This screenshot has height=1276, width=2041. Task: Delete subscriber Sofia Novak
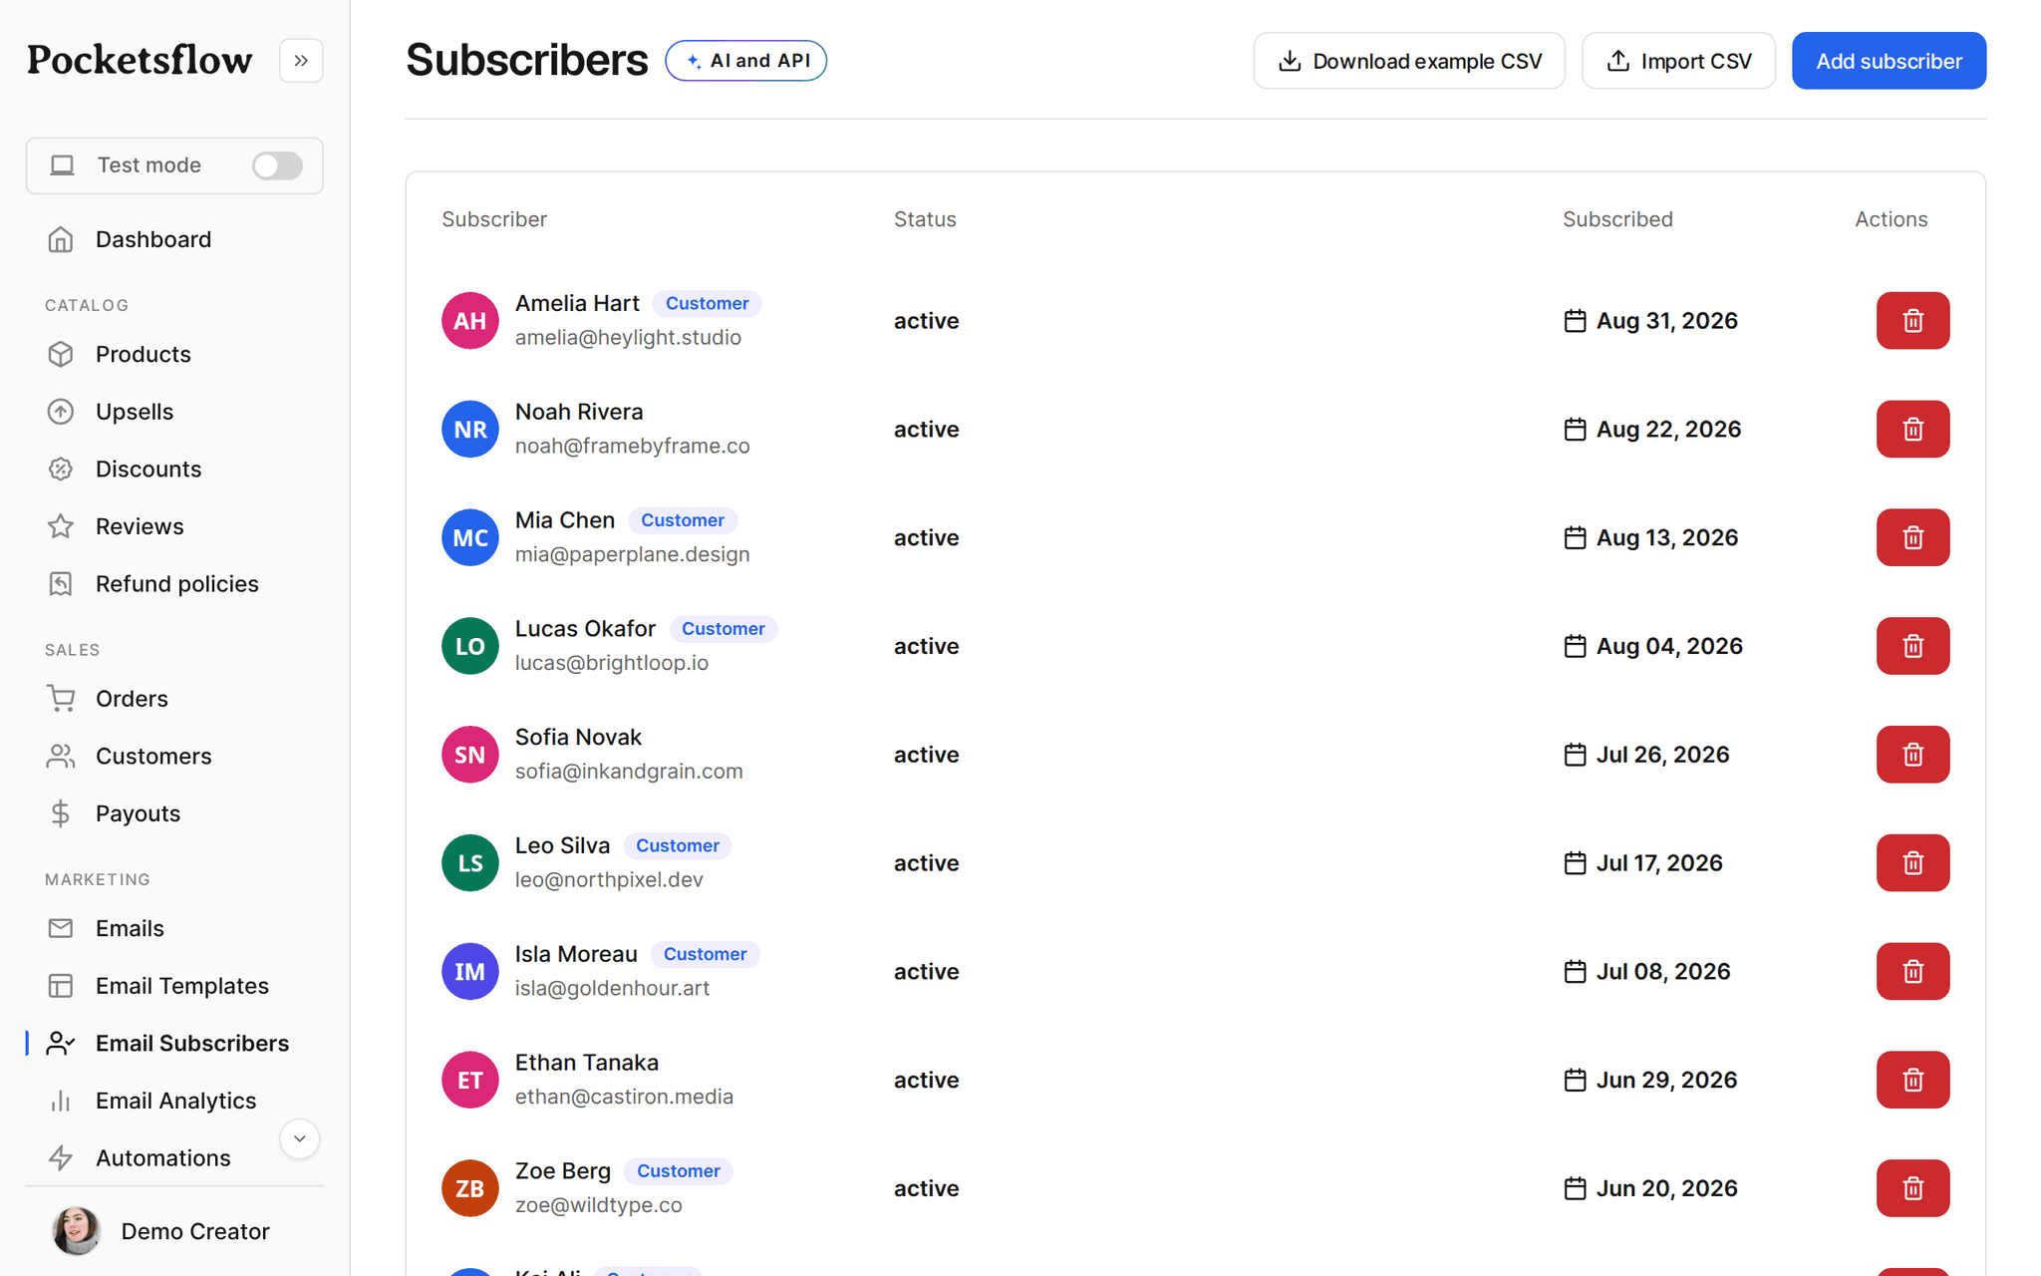(1912, 755)
